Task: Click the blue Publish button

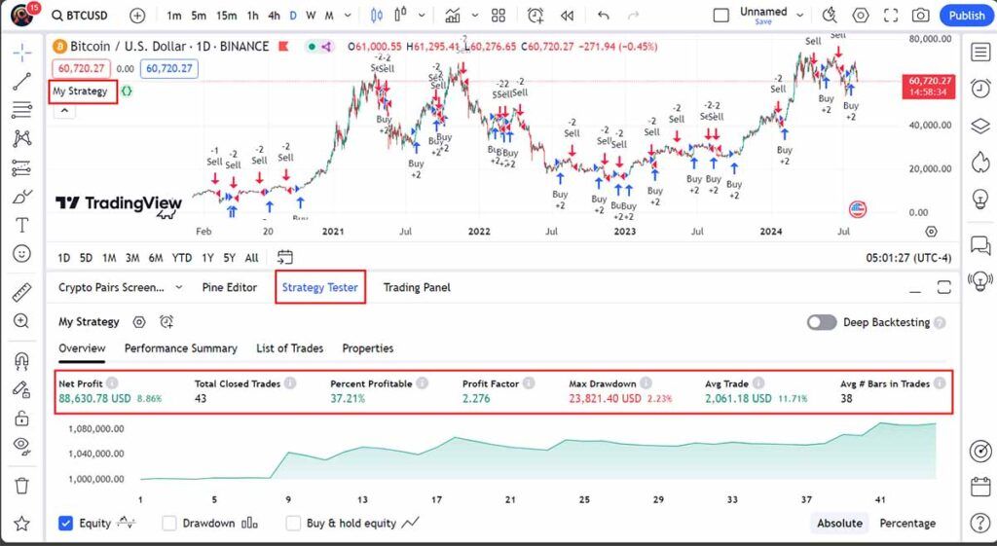Action: pyautogui.click(x=966, y=16)
